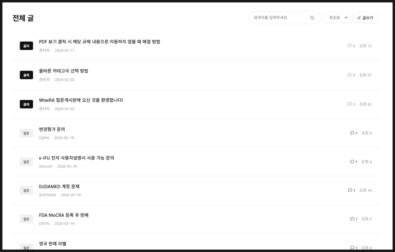Click the pencil icon on 글쓰기 button
The image size is (395, 252).
359,18
